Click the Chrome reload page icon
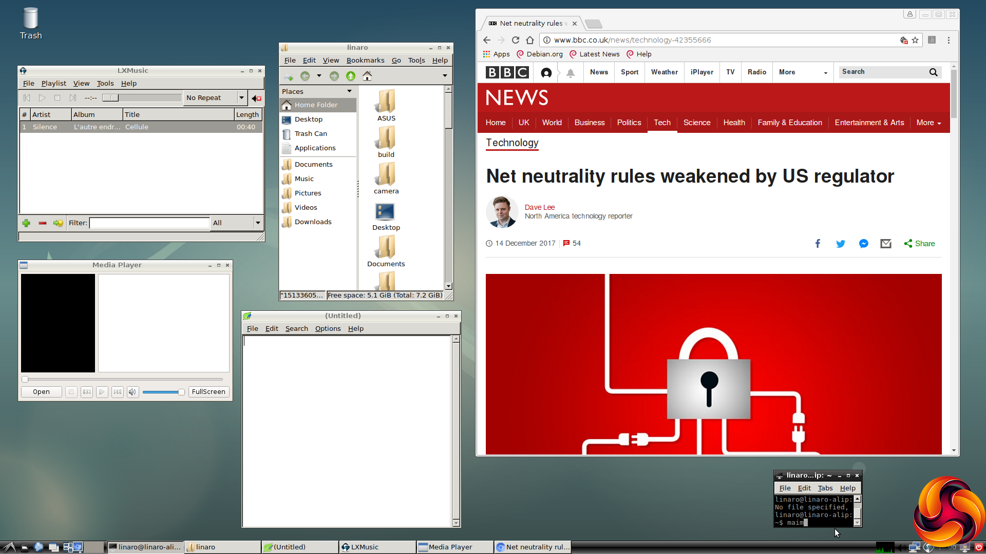The height and width of the screenshot is (554, 986). [516, 40]
